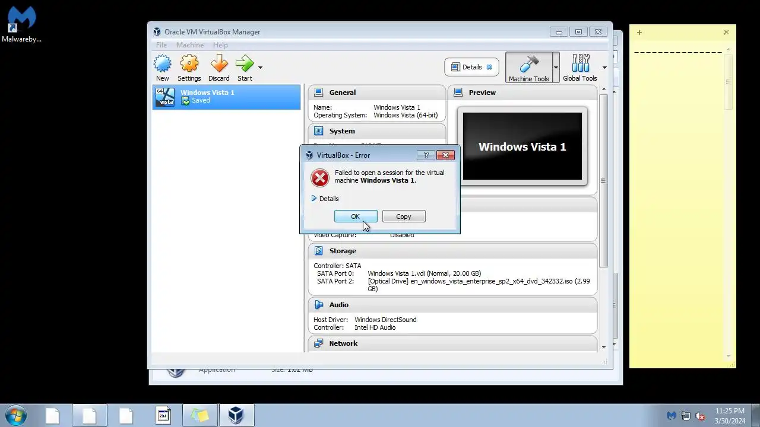Open the Machine Tools dropdown arrow
This screenshot has height=427, width=760.
[556, 68]
